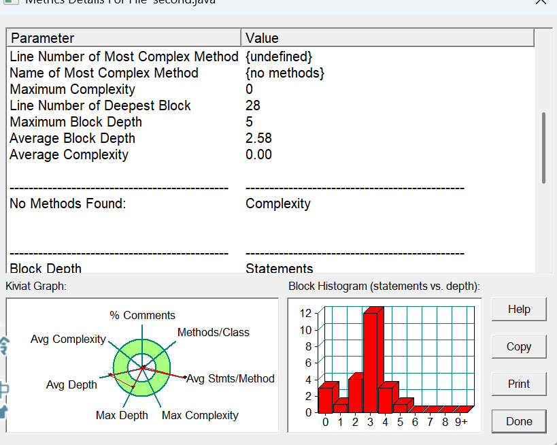Click the '{undefined}' value cell

pyautogui.click(x=279, y=56)
